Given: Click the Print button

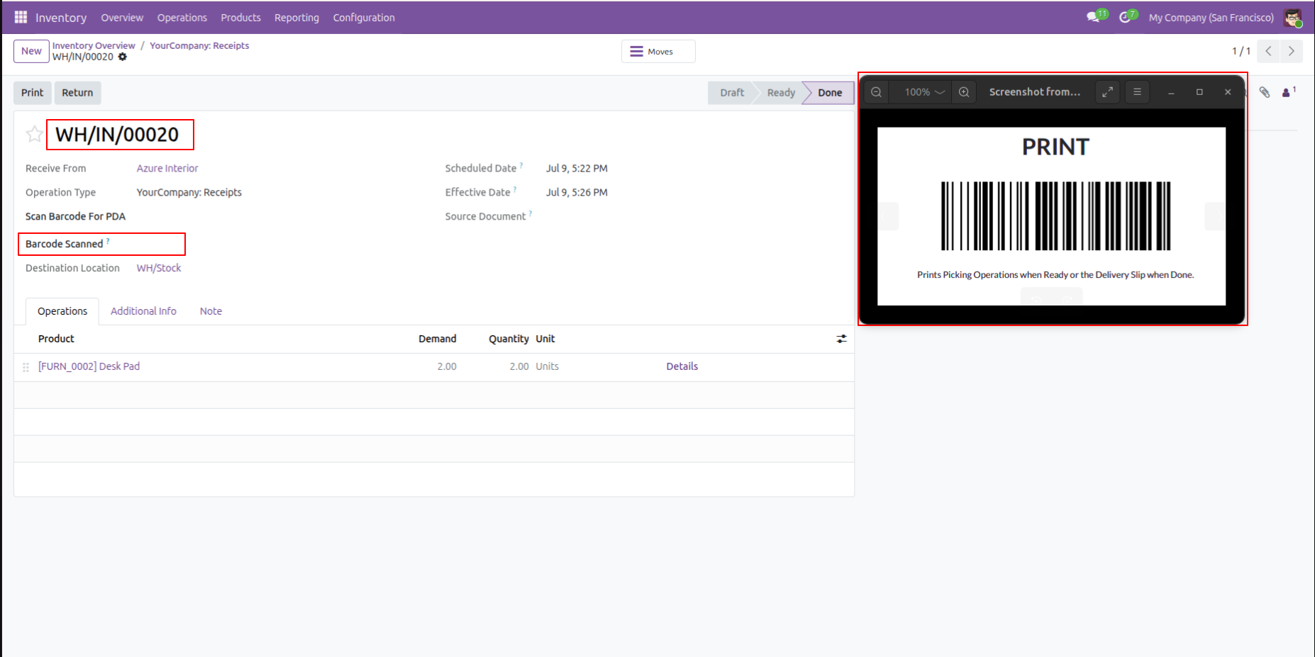Looking at the screenshot, I should [x=33, y=93].
